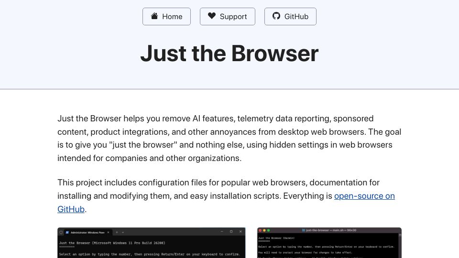Screen dimensions: 459x258
Task: Open the Support page button
Action: (228, 16)
